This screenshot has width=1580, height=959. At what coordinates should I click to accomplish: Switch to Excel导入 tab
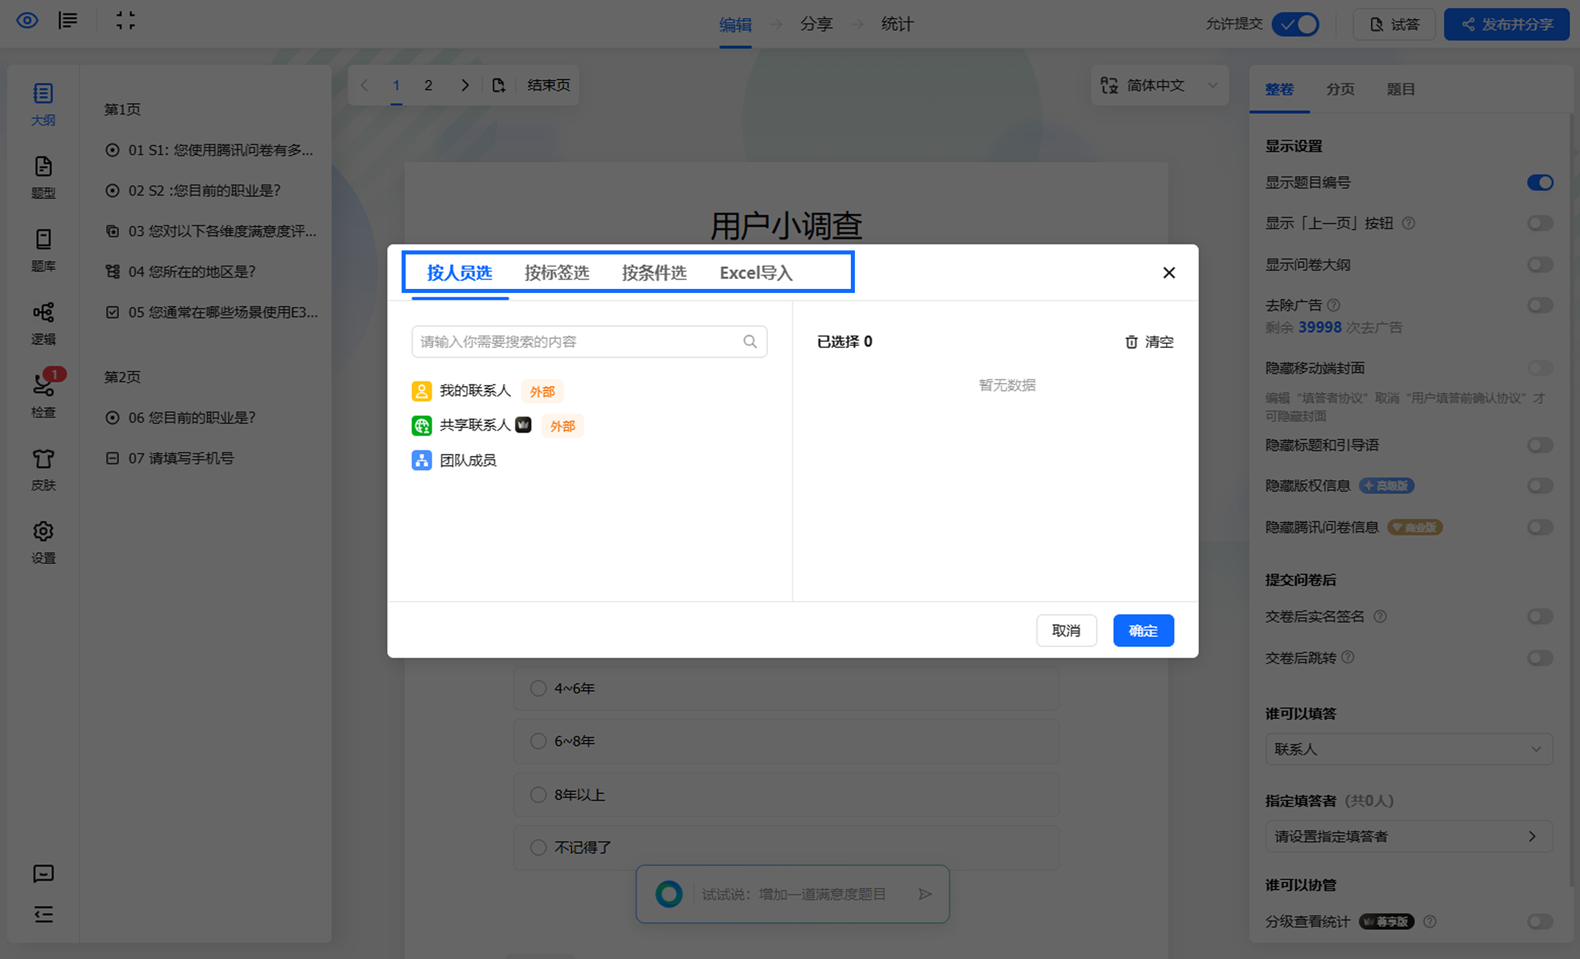[x=756, y=273]
